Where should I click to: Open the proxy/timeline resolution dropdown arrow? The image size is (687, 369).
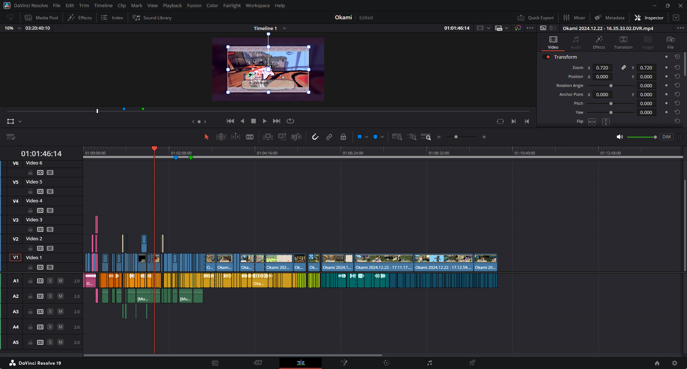506,28
